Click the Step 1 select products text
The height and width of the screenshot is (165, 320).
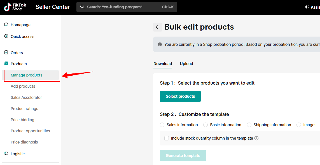(x=207, y=83)
